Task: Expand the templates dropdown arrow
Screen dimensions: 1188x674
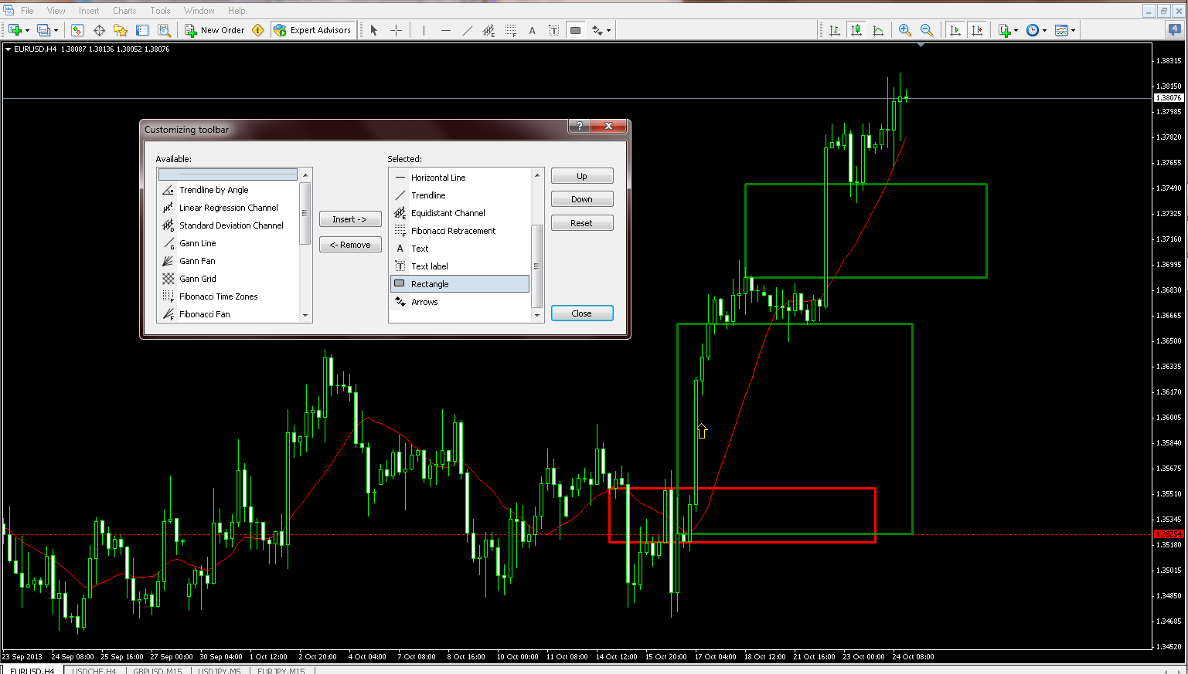Action: pos(1073,31)
